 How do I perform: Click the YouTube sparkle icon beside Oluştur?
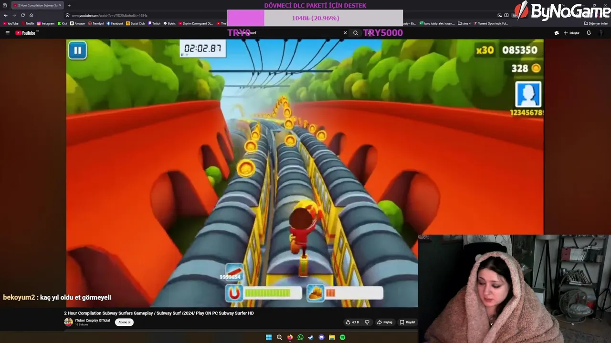click(557, 33)
